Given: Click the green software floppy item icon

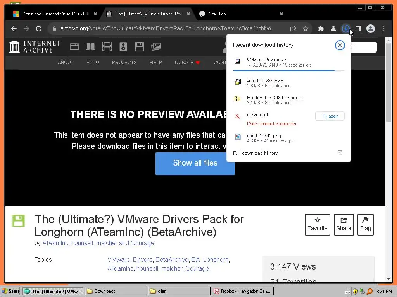Looking at the screenshot, I should pyautogui.click(x=18, y=221).
